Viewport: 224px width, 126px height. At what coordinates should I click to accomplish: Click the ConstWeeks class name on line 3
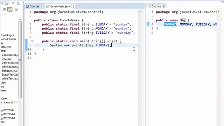click(x=70, y=20)
